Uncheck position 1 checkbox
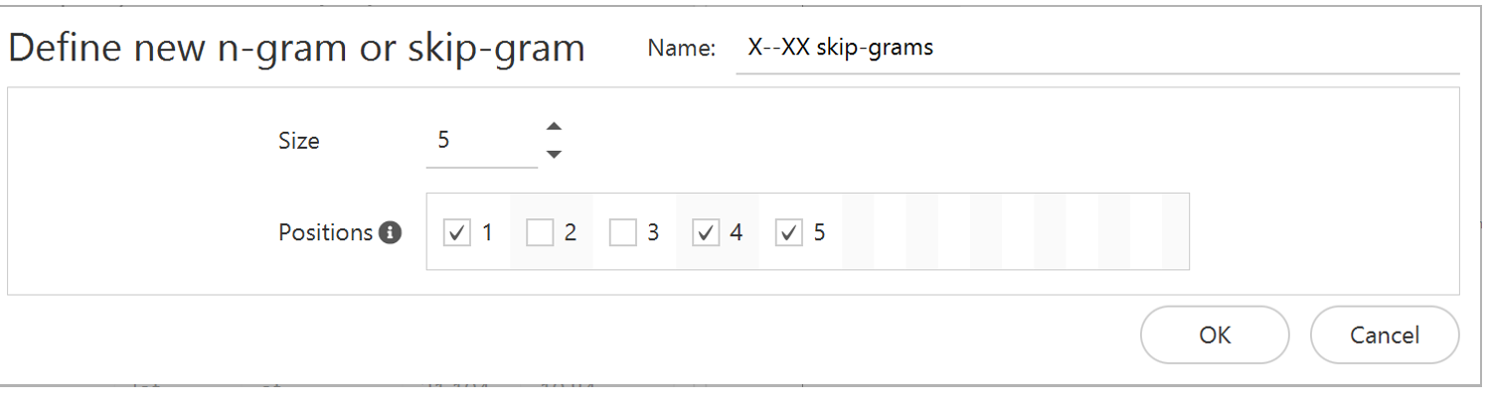 [x=456, y=233]
